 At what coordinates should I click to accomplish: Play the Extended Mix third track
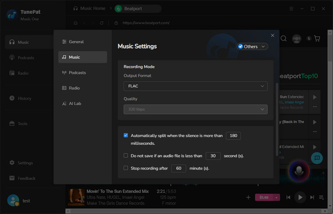click(315, 147)
